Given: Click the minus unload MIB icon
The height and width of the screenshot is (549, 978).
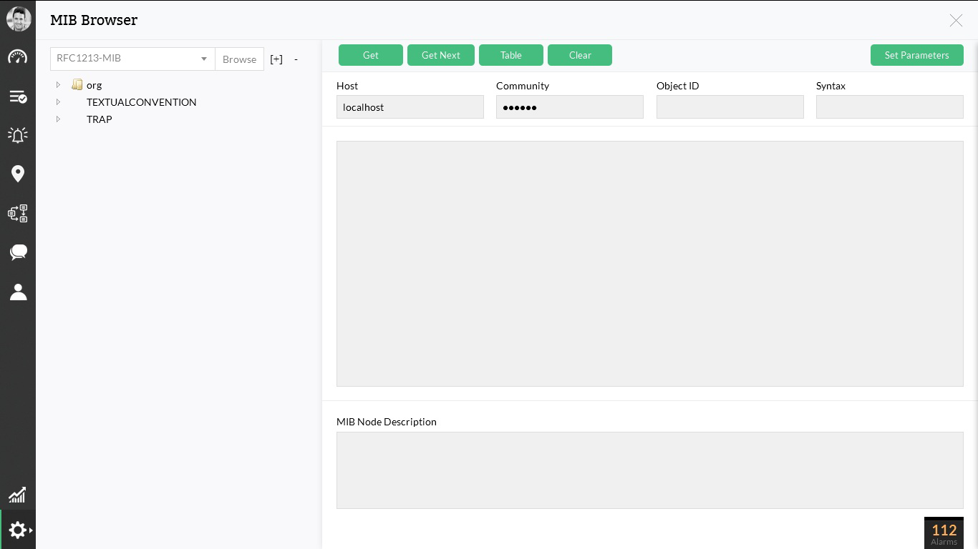Looking at the screenshot, I should [x=296, y=59].
